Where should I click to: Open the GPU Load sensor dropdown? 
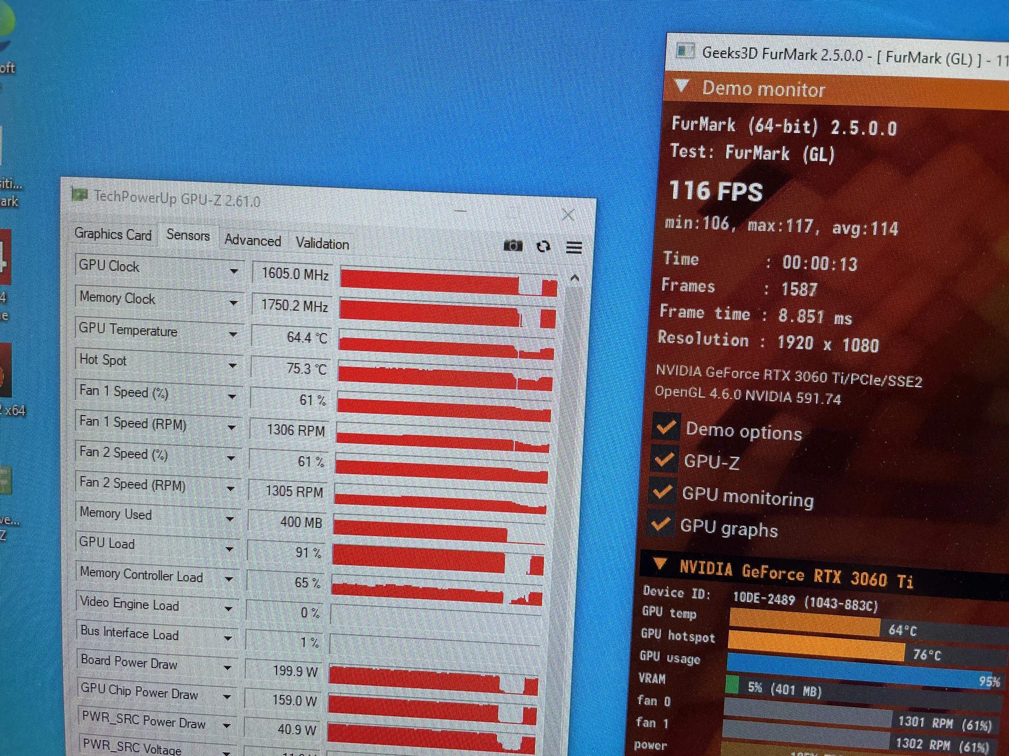coord(229,549)
